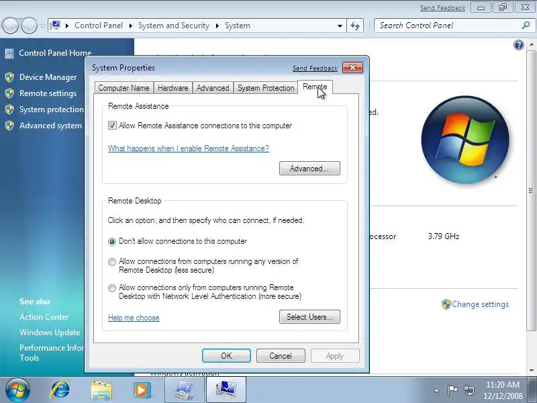Viewport: 537px width, 403px height.
Task: Switch to the System Protection tab
Action: 266,88
